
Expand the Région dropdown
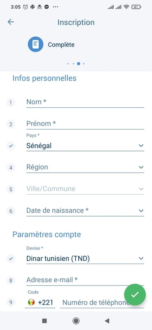point(85,167)
